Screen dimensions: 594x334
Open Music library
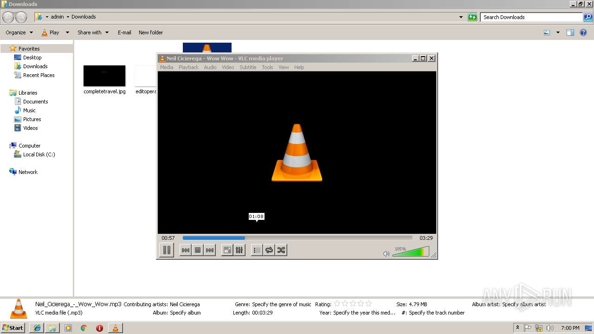point(29,110)
